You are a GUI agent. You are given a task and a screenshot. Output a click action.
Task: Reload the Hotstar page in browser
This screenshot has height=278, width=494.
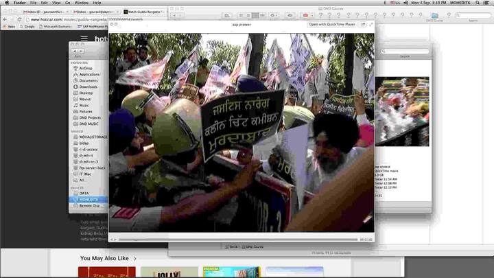[19, 19]
